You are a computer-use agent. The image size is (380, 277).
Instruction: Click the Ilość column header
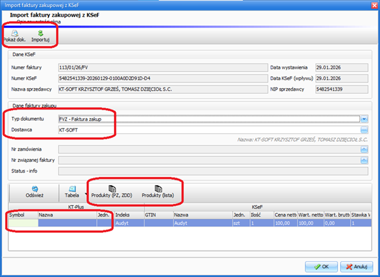[262, 215]
